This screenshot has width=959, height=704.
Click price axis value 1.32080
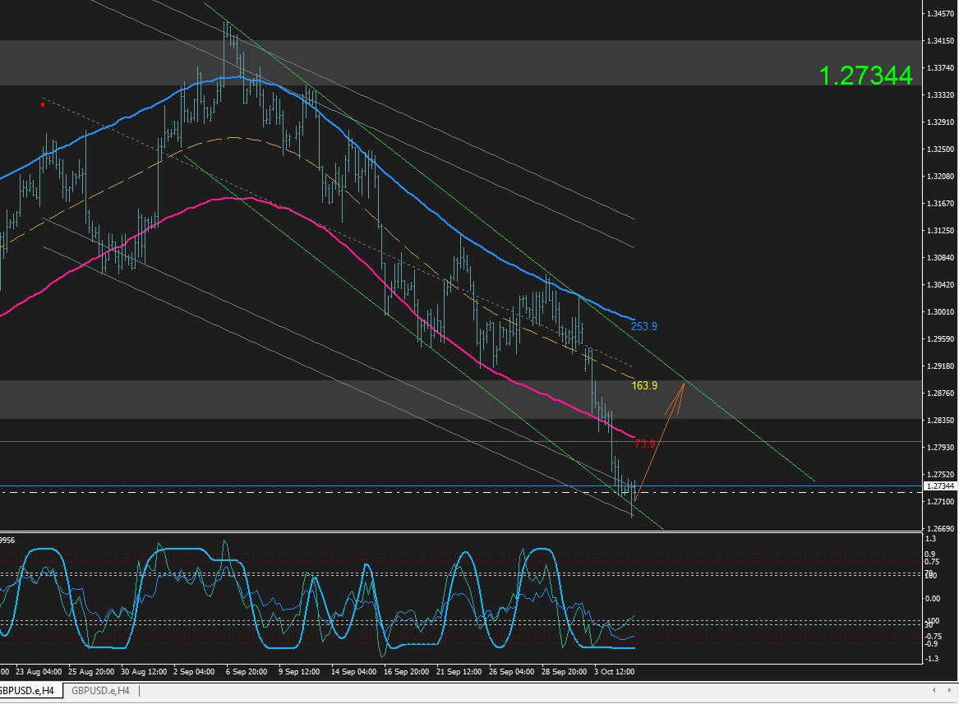941,177
